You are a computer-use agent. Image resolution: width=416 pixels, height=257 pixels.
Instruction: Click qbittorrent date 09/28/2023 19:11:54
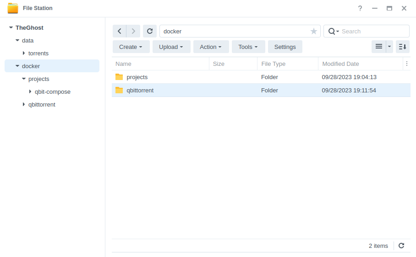click(x=349, y=90)
